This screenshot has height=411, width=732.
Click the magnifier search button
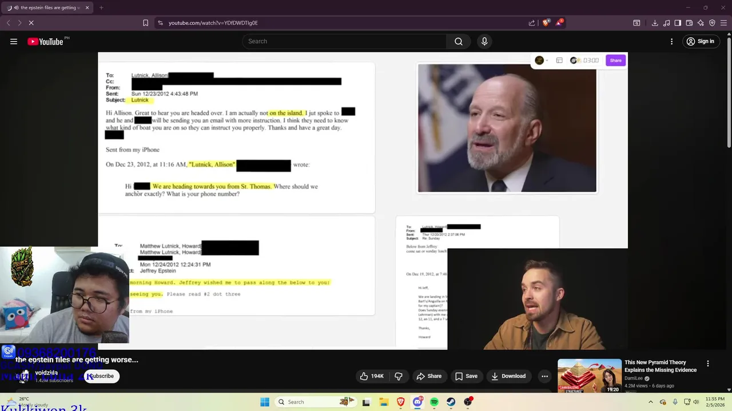tap(459, 41)
